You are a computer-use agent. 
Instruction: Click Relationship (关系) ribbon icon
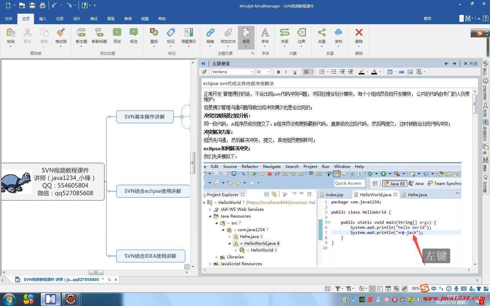(284, 33)
